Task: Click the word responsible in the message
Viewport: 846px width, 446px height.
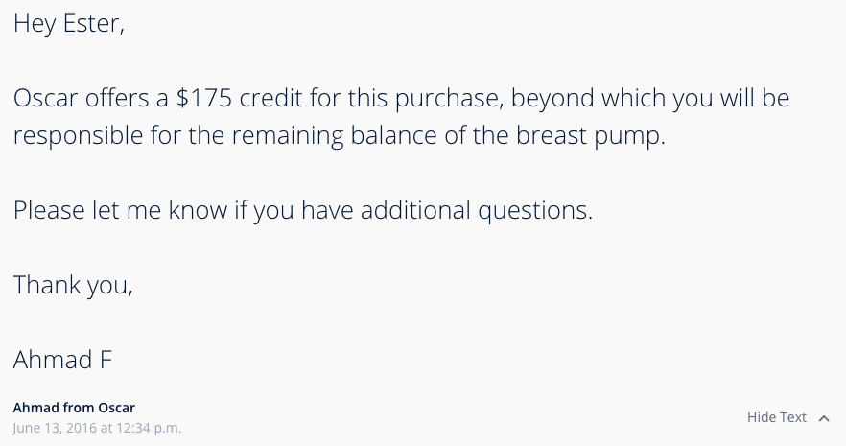Action: (79, 136)
